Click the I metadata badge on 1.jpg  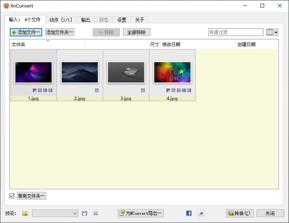[45, 90]
